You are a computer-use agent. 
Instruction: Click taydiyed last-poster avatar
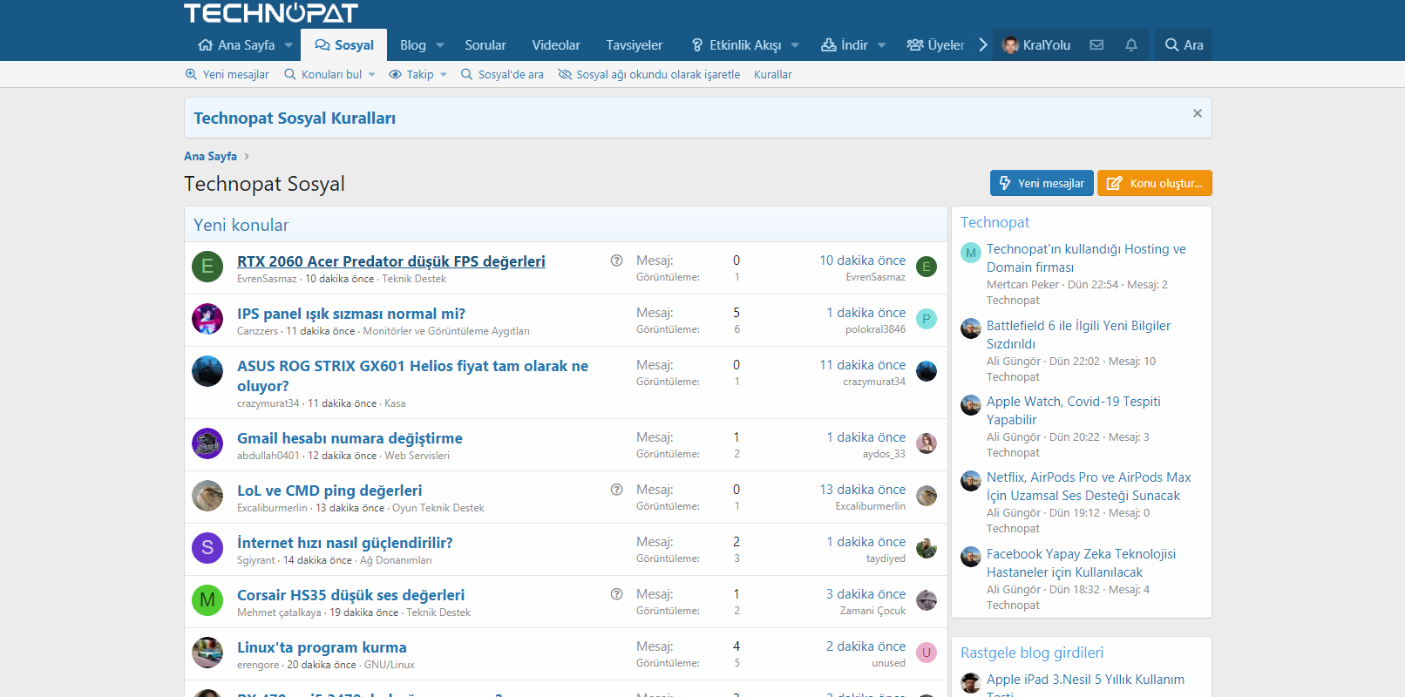926,548
